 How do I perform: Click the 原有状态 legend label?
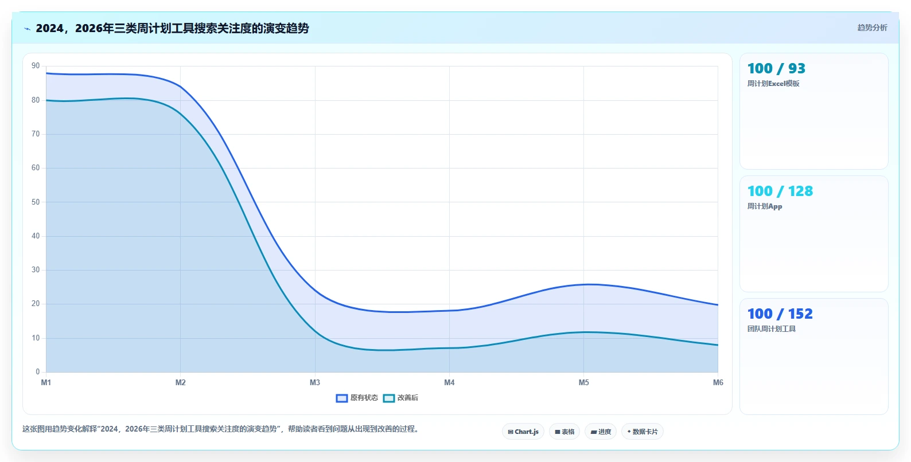(x=364, y=398)
